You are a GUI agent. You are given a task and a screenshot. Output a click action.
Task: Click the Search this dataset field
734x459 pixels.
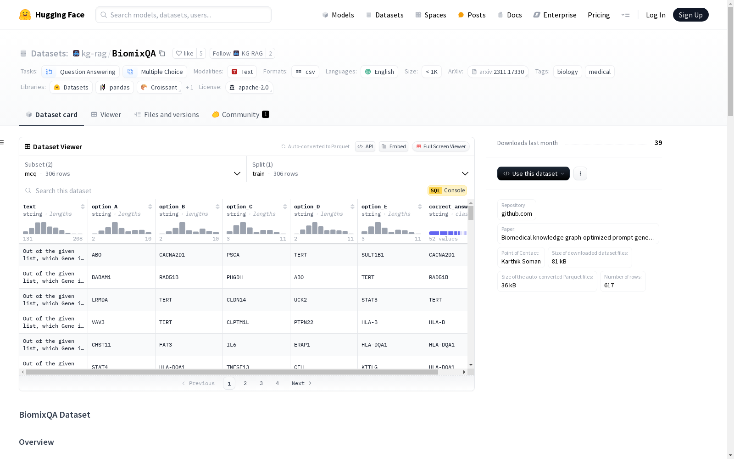pos(222,190)
